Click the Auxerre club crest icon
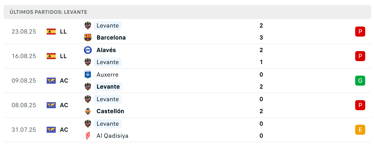 point(88,75)
